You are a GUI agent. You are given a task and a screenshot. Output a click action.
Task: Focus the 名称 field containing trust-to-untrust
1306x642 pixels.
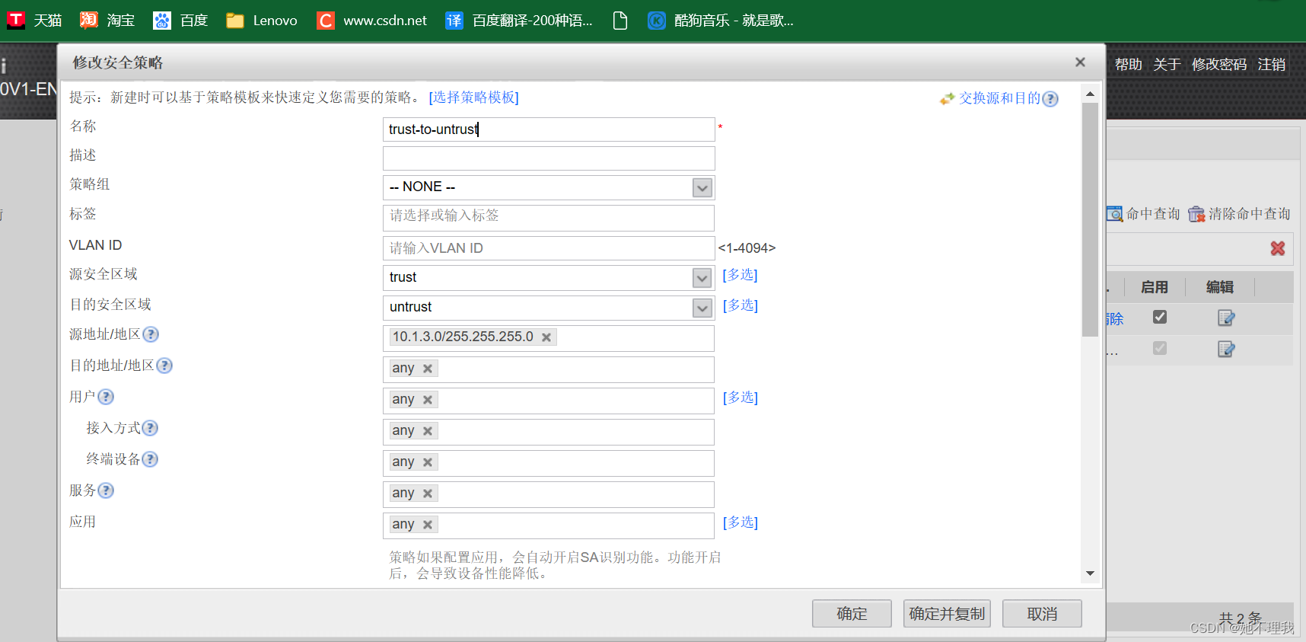click(549, 129)
